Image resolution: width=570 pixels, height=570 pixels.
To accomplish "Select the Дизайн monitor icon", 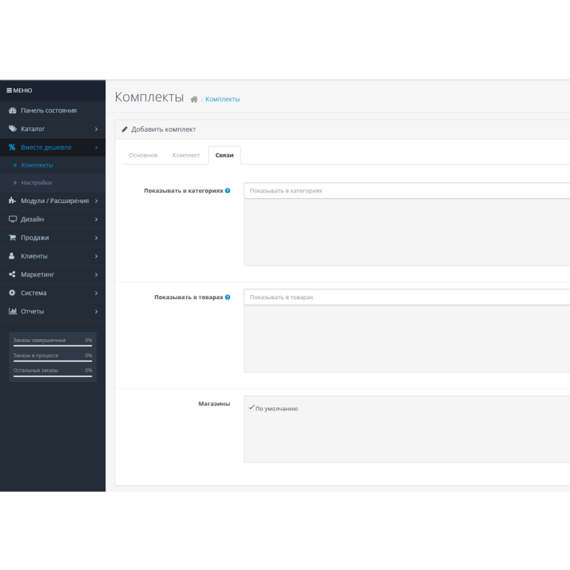I will click(x=12, y=219).
